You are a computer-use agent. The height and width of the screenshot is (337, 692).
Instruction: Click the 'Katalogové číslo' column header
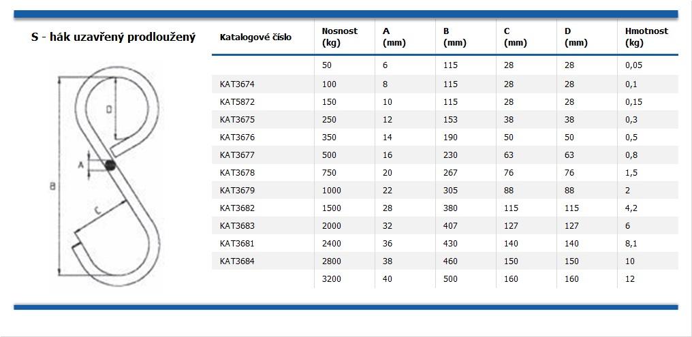click(x=255, y=37)
